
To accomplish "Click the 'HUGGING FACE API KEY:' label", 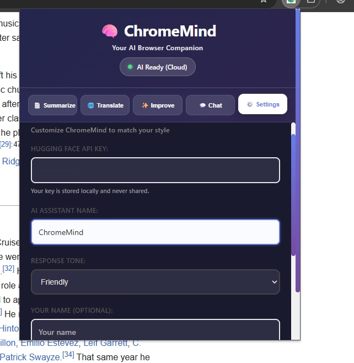I will [x=69, y=149].
